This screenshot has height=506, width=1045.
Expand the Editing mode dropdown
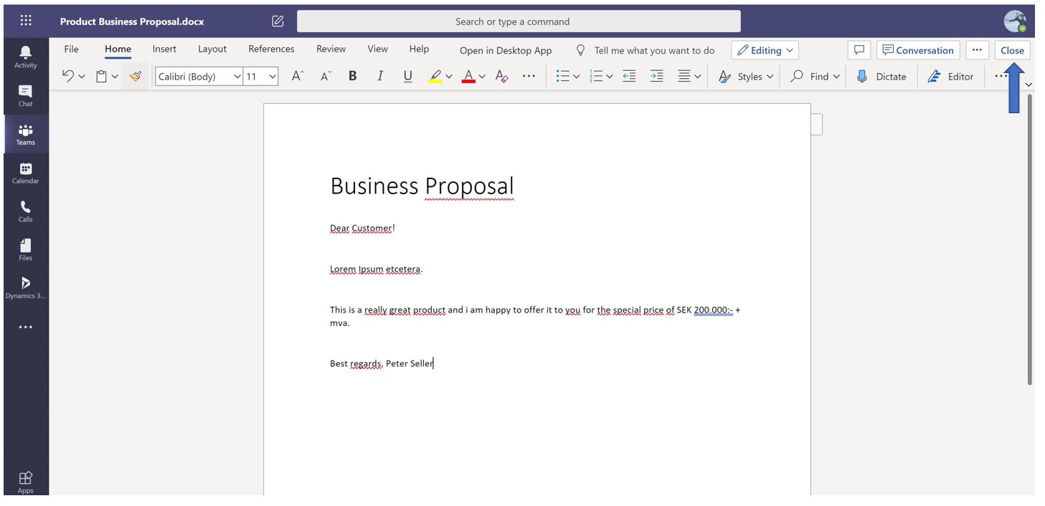pyautogui.click(x=765, y=50)
